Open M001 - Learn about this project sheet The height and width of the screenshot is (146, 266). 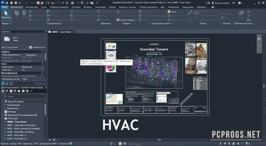tap(21, 125)
